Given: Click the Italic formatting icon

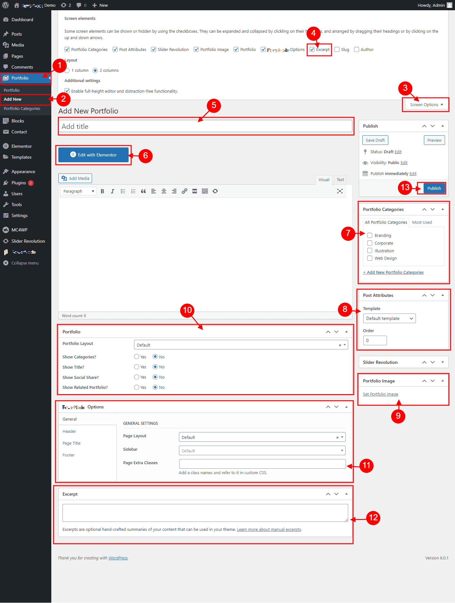Looking at the screenshot, I should tap(113, 191).
